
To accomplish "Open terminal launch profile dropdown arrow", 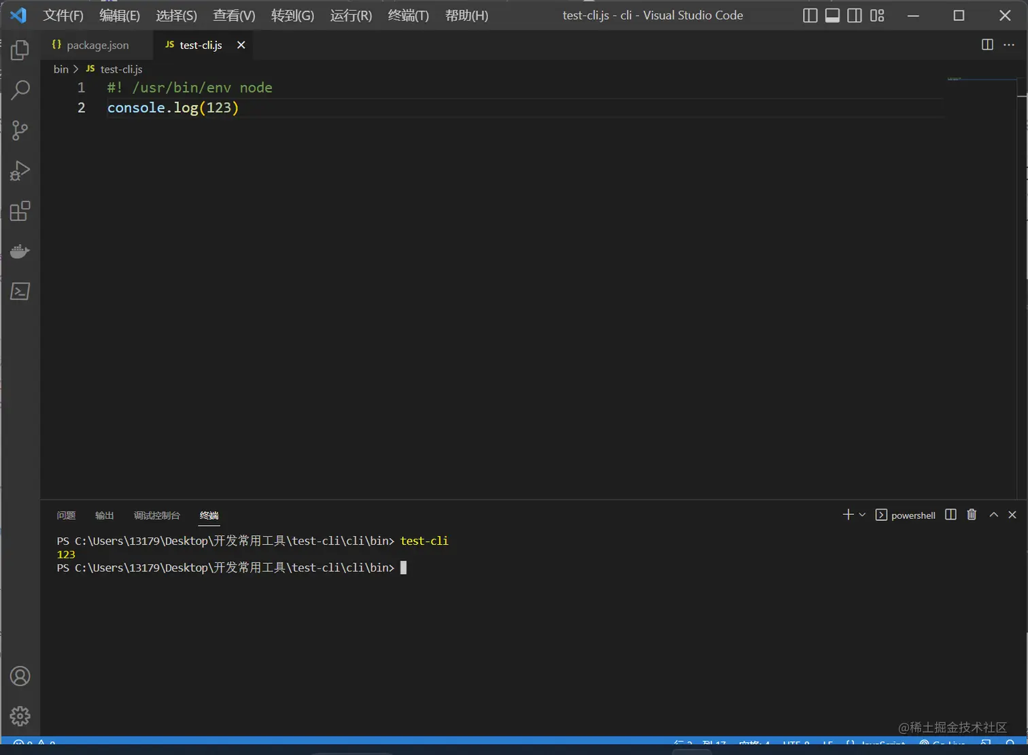I will coord(862,515).
